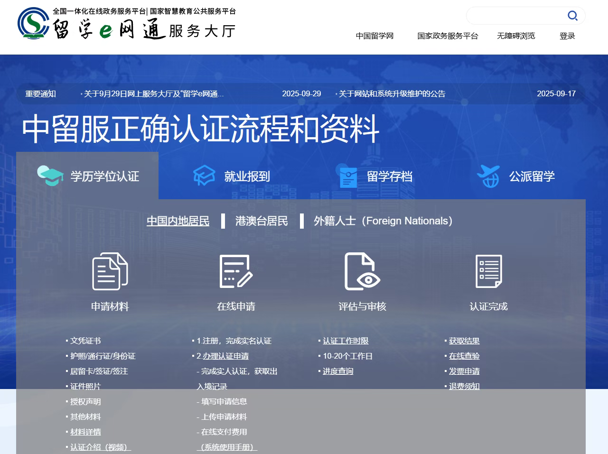Image resolution: width=608 pixels, height=454 pixels.
Task: Click the 留学e网通 site logo
Action: (x=126, y=25)
